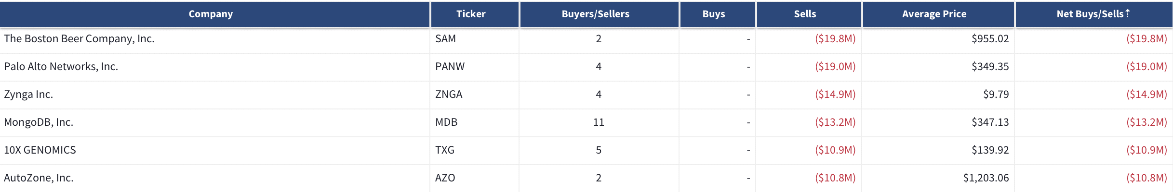Sort table by Company column header
This screenshot has width=1173, height=192.
point(211,14)
